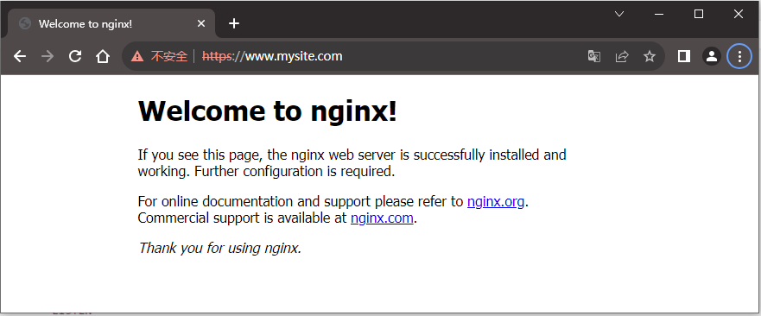The width and height of the screenshot is (761, 316).
Task: Share this page using share icon
Action: click(622, 56)
